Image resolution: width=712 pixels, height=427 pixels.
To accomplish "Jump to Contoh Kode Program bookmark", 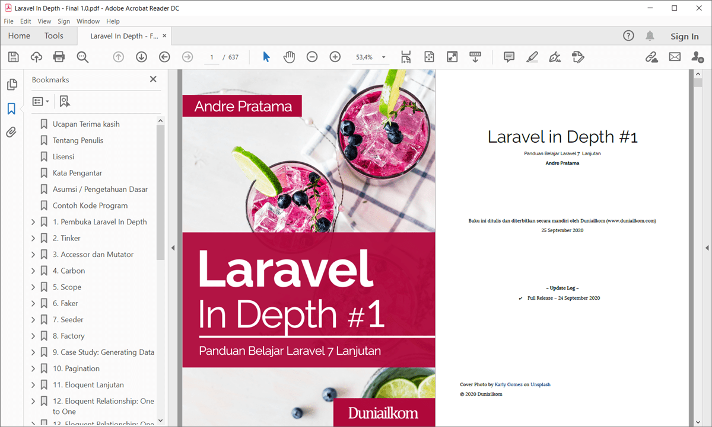I will pos(90,206).
